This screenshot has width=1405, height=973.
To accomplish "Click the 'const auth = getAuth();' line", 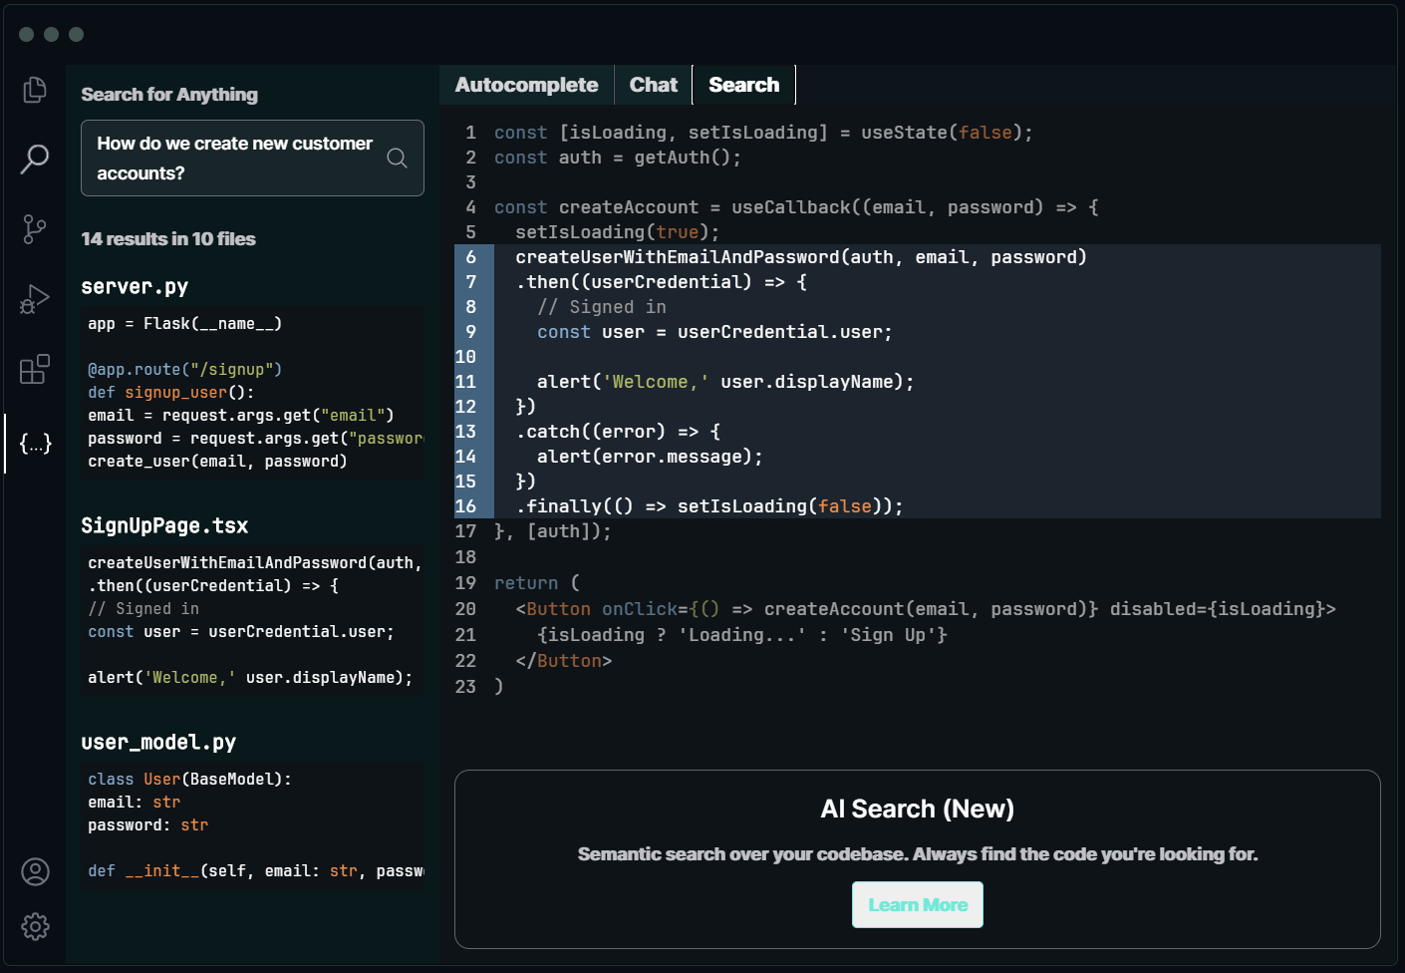I will [618, 158].
